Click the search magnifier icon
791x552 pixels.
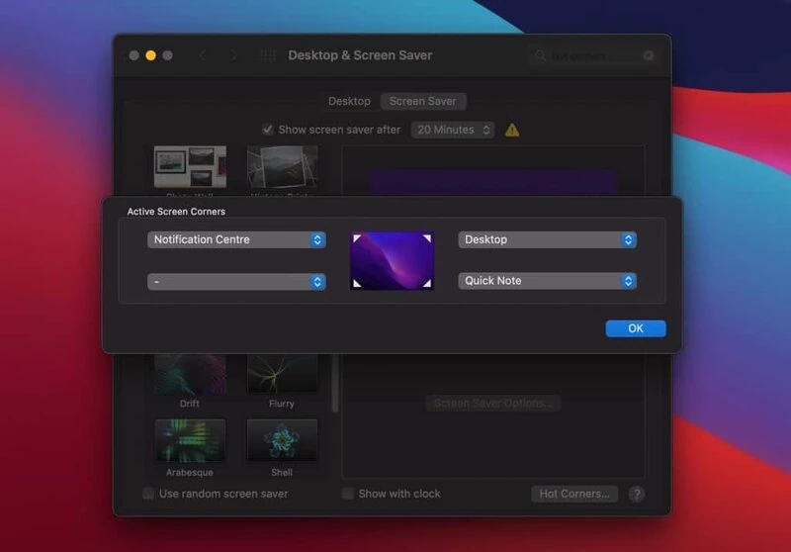coord(540,55)
